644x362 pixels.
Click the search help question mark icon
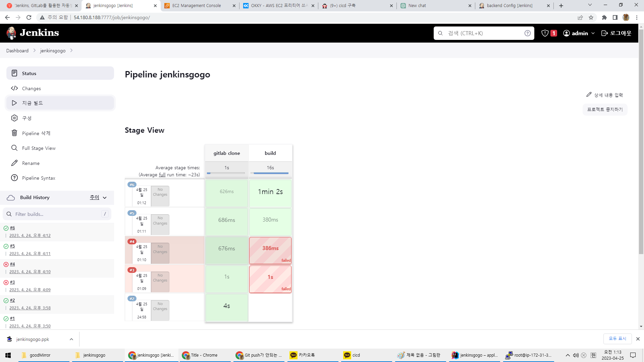pyautogui.click(x=527, y=33)
